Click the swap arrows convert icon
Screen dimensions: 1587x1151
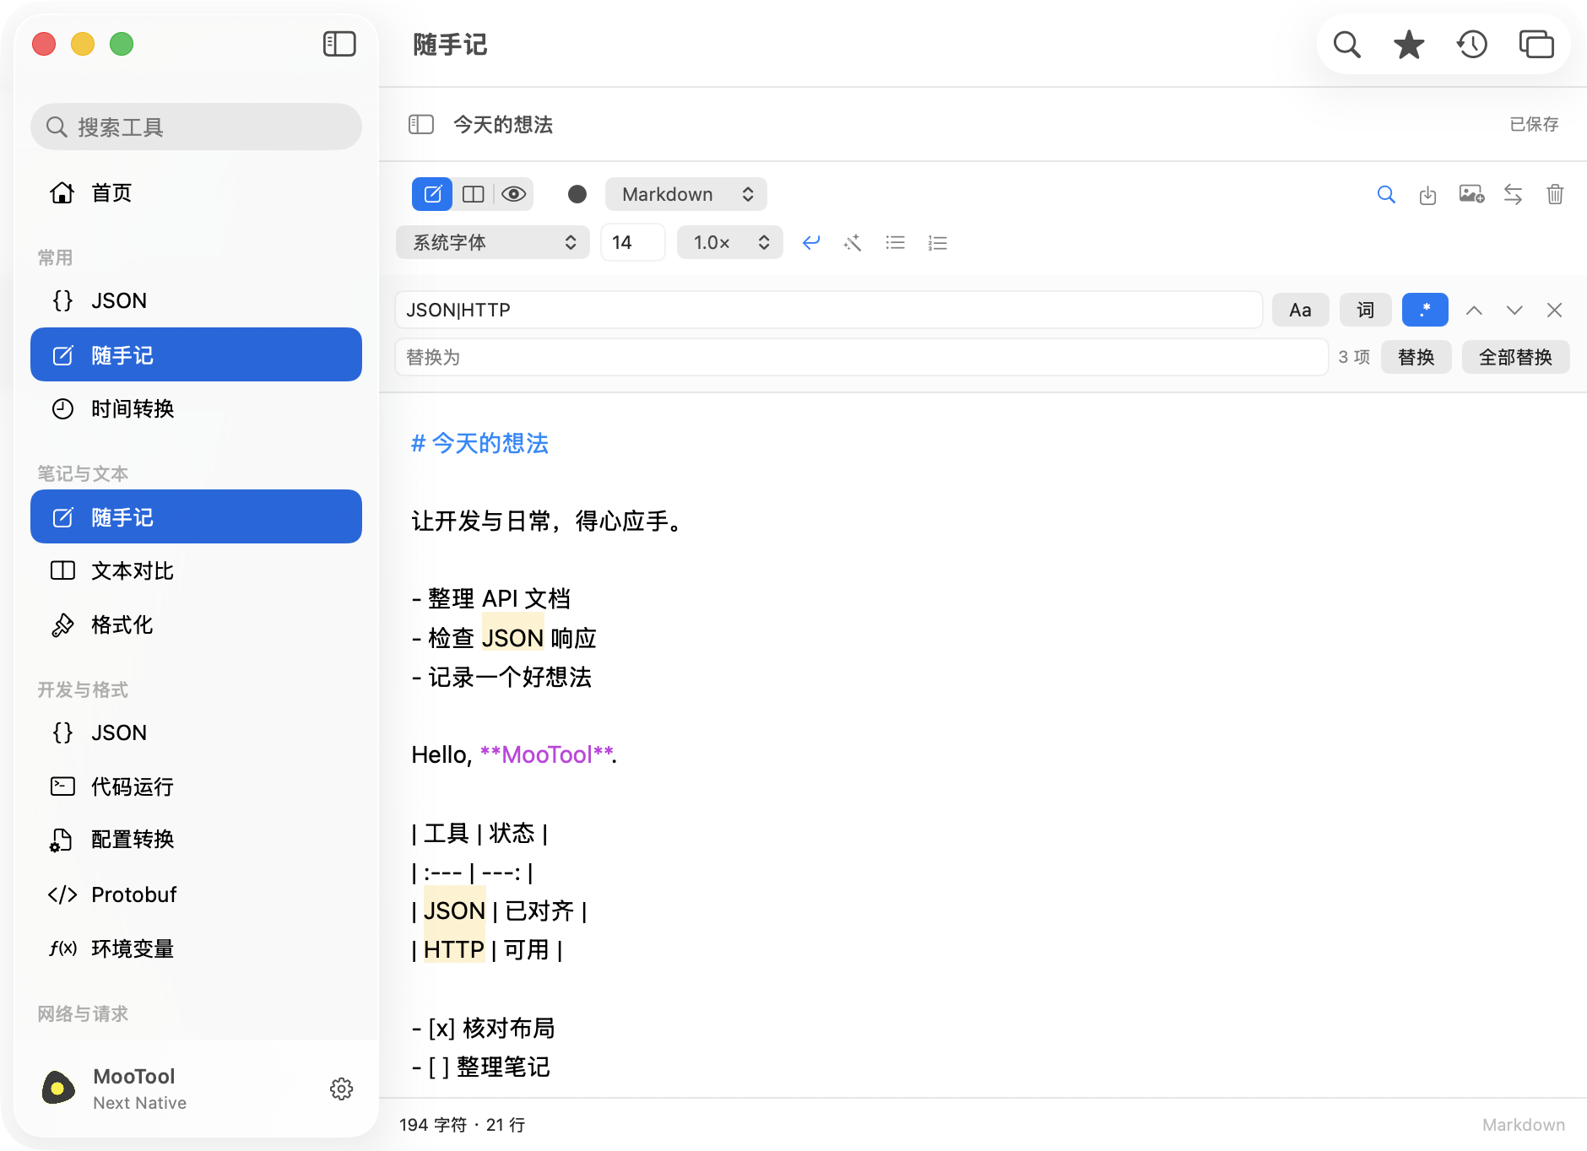coord(1513,195)
